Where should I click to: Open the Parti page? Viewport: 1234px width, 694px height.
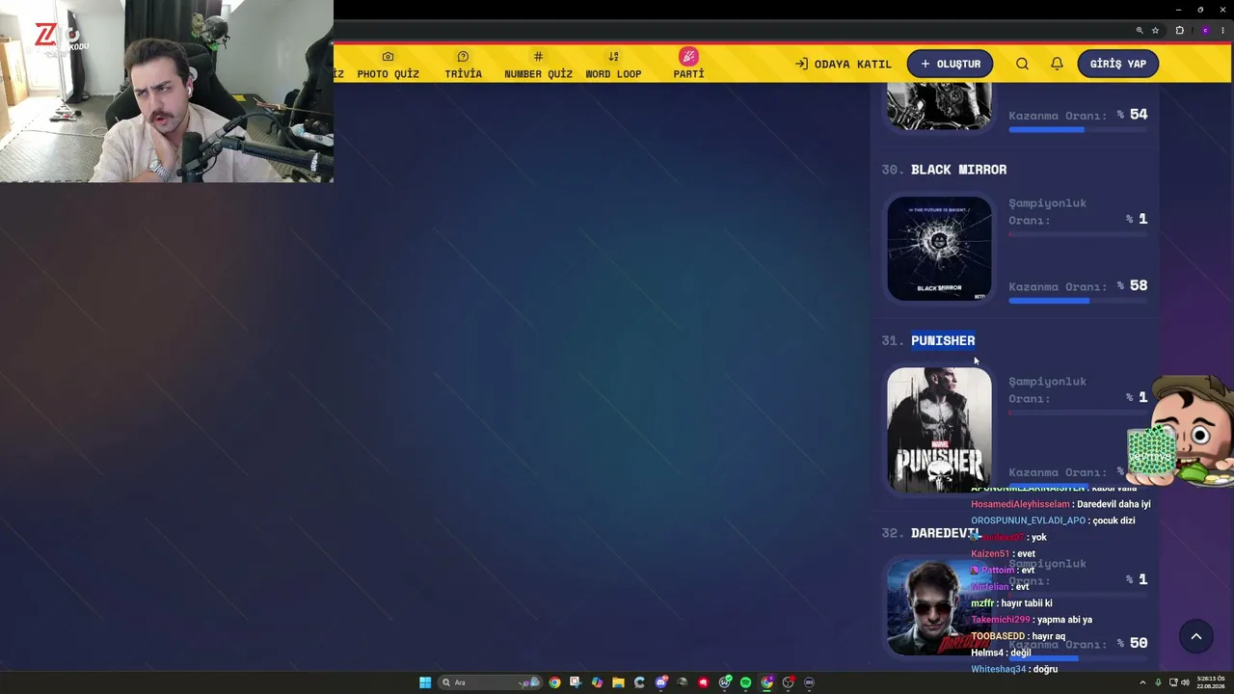(x=688, y=64)
